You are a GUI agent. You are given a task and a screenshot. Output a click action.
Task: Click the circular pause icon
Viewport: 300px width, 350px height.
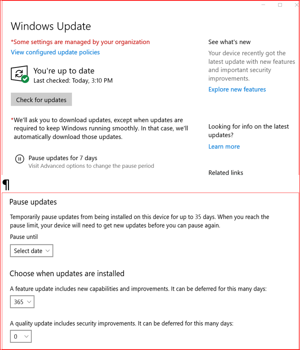(x=20, y=159)
